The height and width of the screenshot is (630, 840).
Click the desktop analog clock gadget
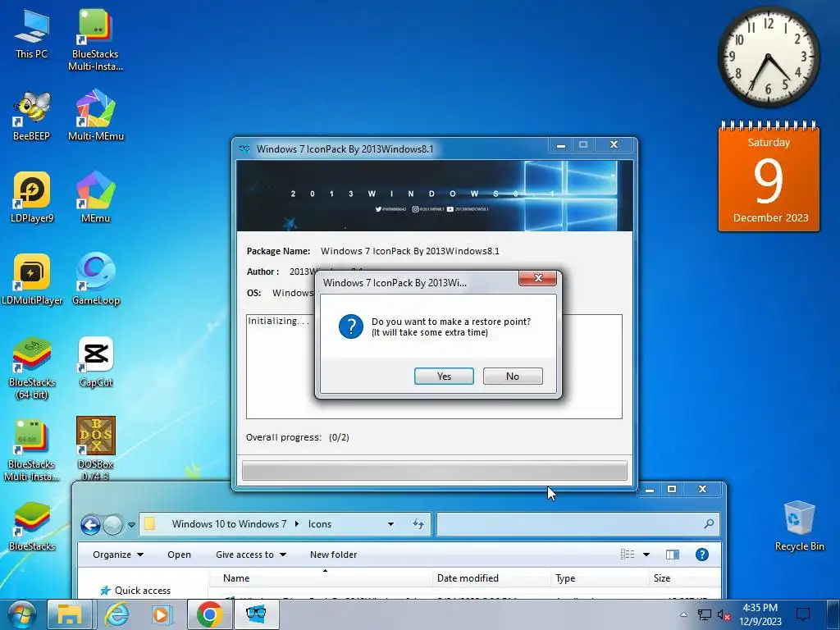pos(768,57)
